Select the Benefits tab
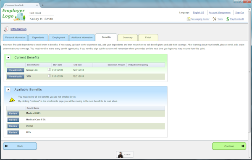The image size is (252, 160). (x=106, y=37)
